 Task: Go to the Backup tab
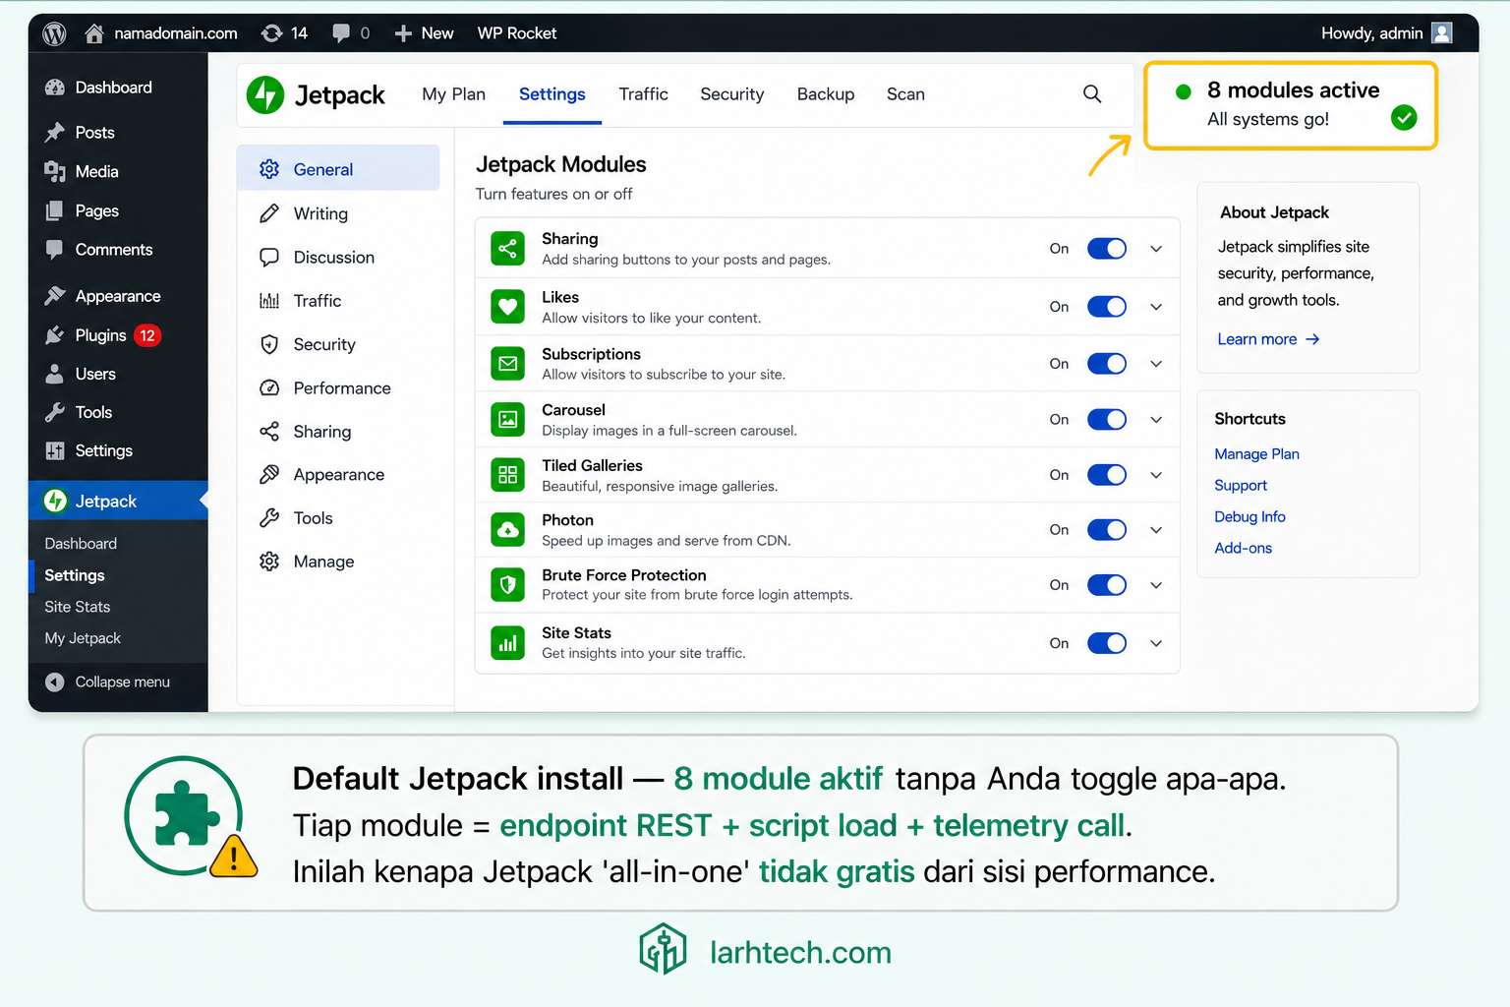pos(825,94)
